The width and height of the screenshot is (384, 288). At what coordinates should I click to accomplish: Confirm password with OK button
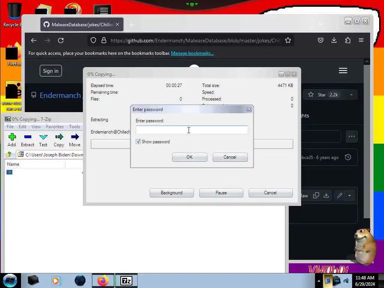[189, 157]
